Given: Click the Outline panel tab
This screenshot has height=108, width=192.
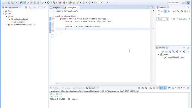Looking at the screenshot, I should (x=162, y=48).
